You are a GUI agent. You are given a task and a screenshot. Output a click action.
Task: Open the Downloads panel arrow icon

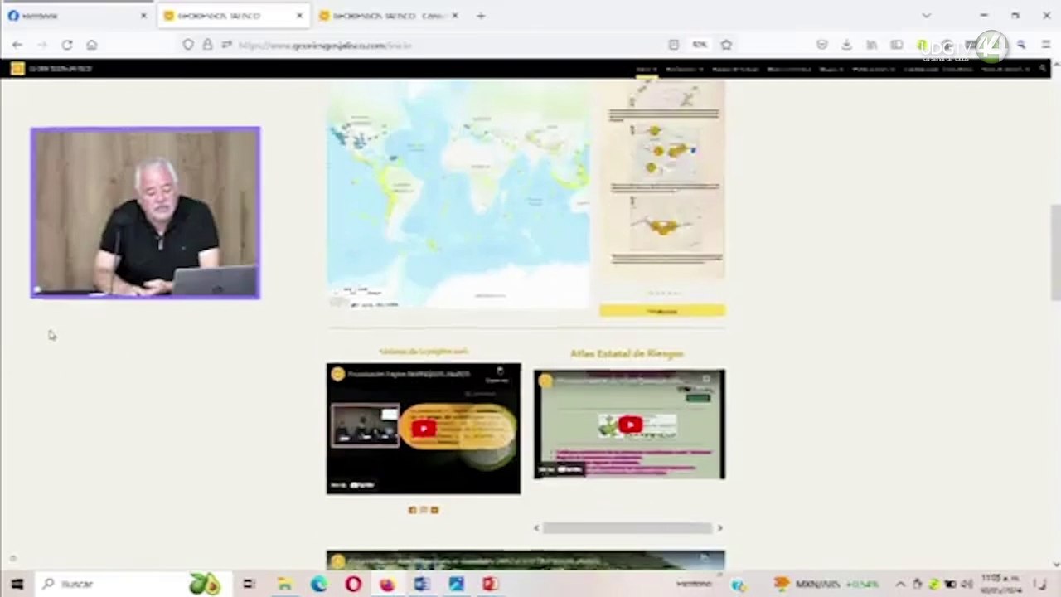click(846, 45)
